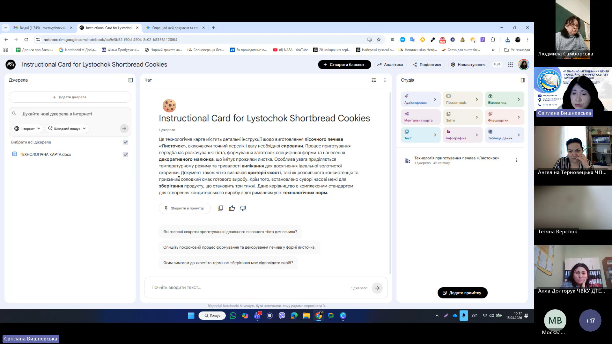Open more options for the Листочок infographic
The width and height of the screenshot is (612, 344).
[517, 160]
